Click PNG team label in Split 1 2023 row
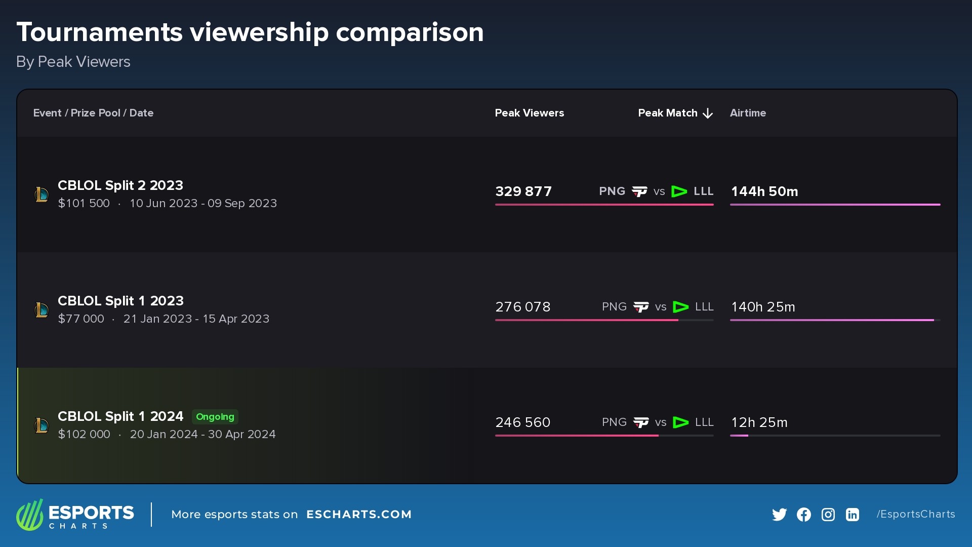The height and width of the screenshot is (547, 972). (x=614, y=307)
